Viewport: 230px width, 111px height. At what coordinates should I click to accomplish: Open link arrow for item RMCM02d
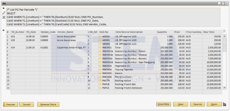pyautogui.click(x=100, y=62)
